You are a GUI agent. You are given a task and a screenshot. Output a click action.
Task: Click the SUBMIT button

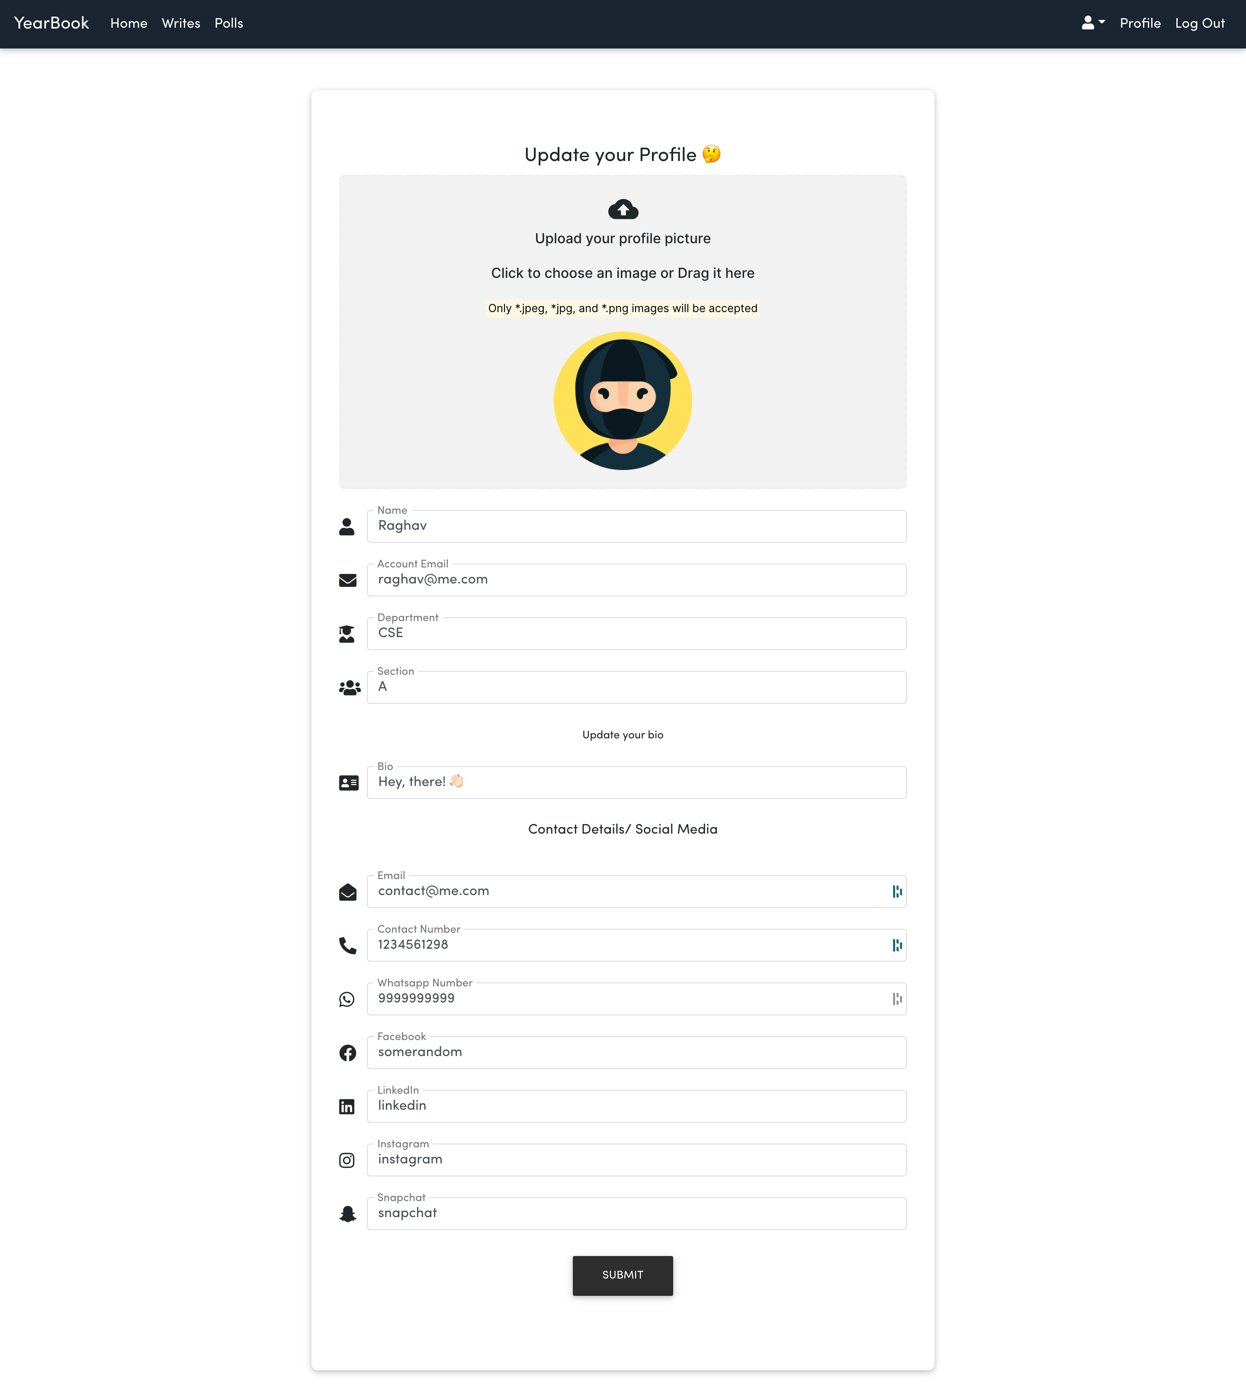tap(623, 1274)
